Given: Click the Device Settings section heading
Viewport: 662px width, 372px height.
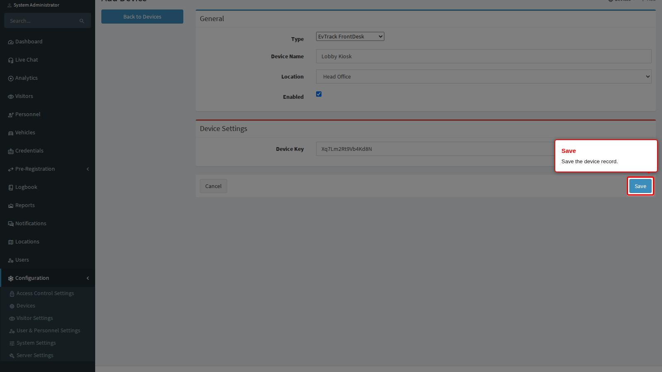Looking at the screenshot, I should (x=223, y=129).
